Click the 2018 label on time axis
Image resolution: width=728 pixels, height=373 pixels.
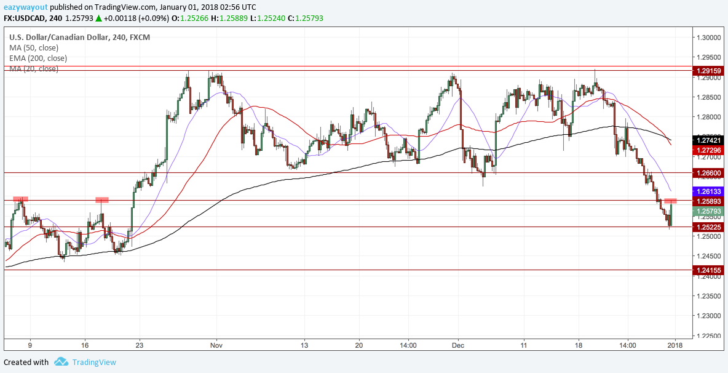pyautogui.click(x=676, y=346)
